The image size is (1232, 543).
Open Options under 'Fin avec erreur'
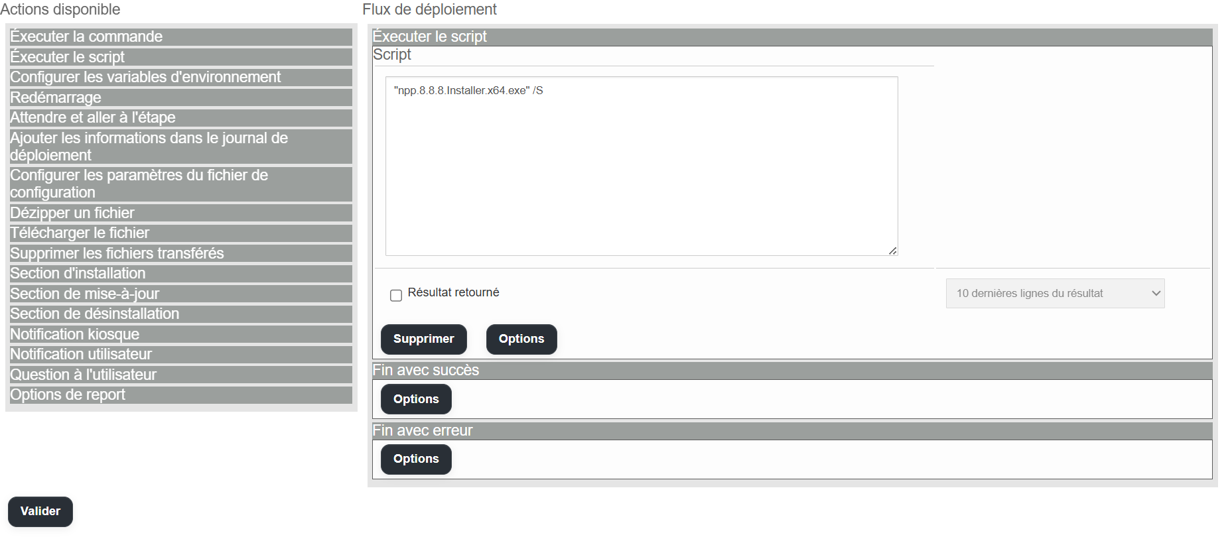click(416, 459)
